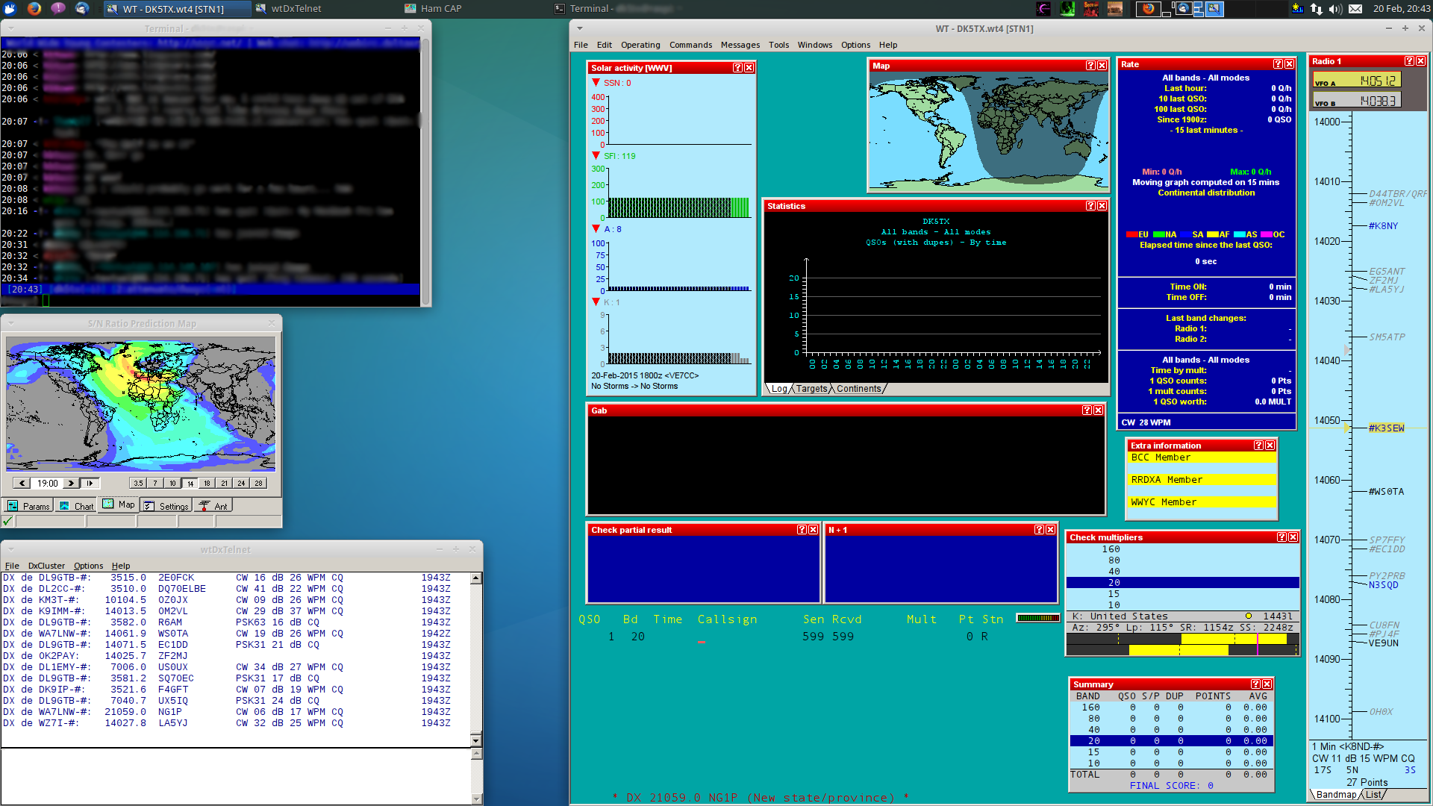This screenshot has width=1433, height=806.
Task: Drag the S/N map time slider forward
Action: point(70,483)
